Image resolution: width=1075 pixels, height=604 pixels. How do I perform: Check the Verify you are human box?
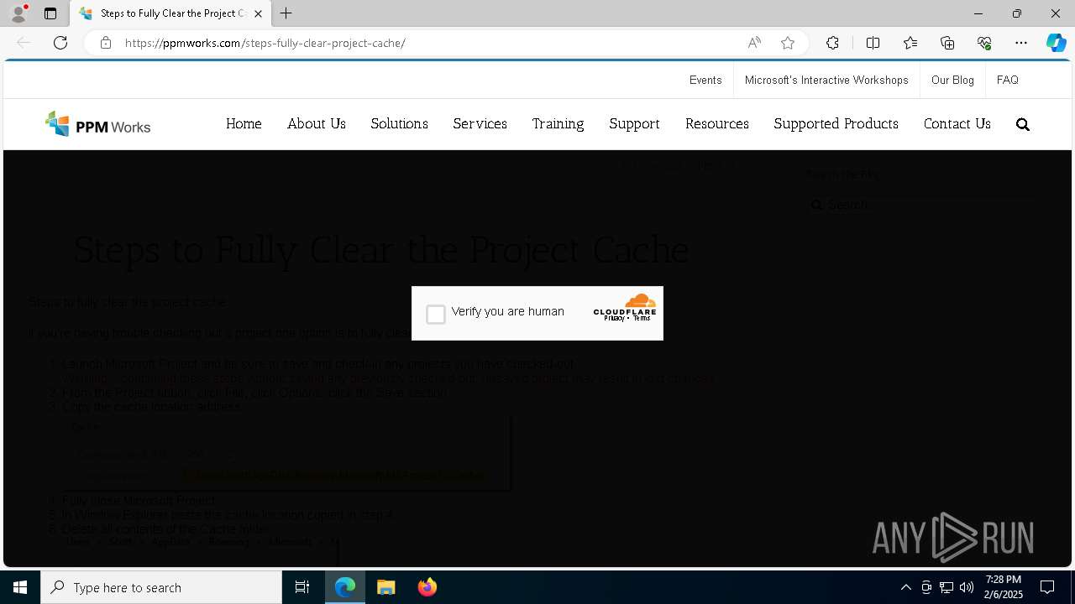436,315
